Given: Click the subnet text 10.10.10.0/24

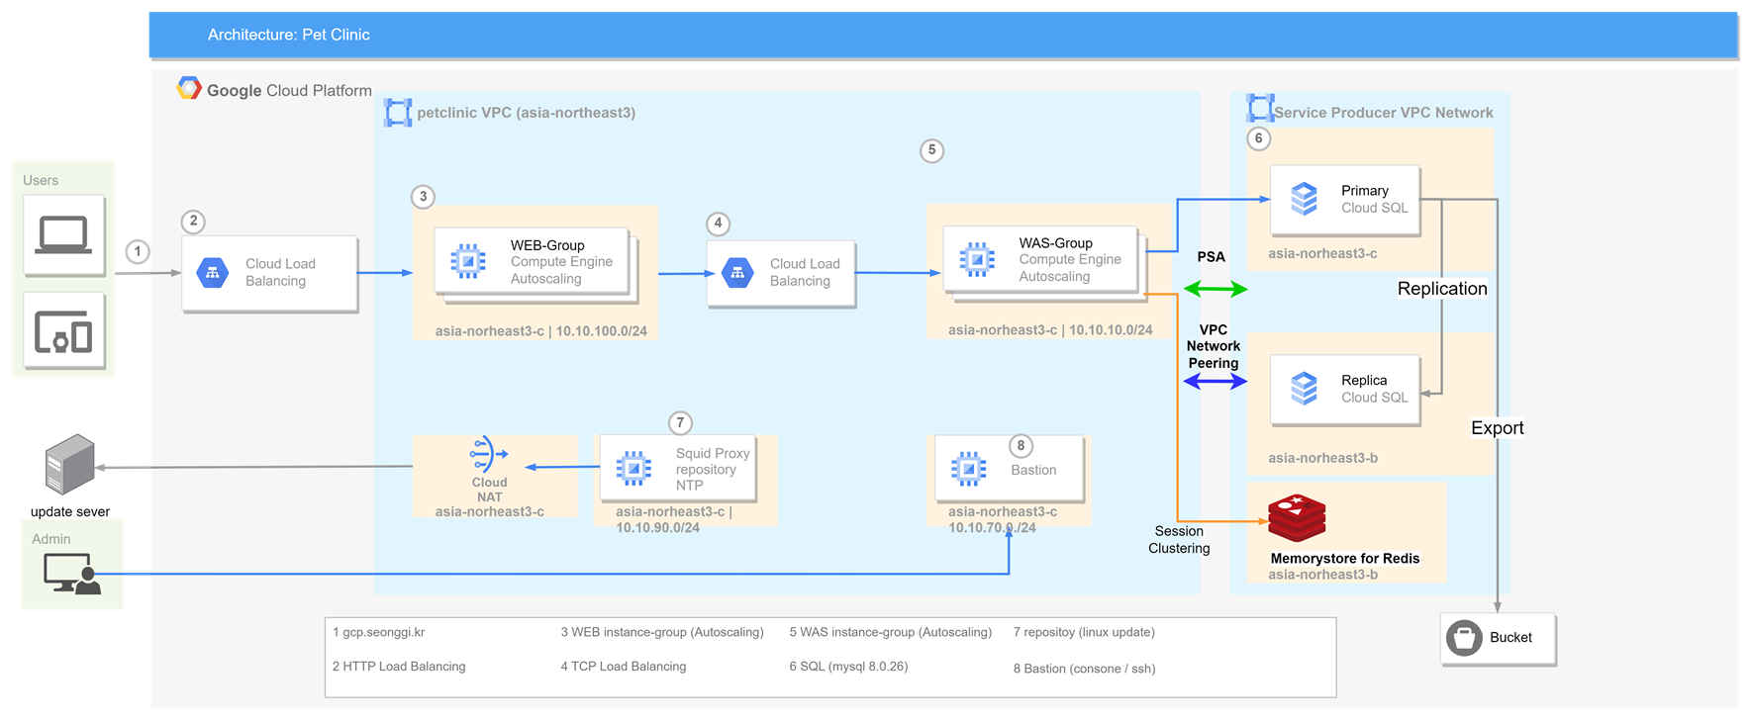Looking at the screenshot, I should click(x=1111, y=330).
